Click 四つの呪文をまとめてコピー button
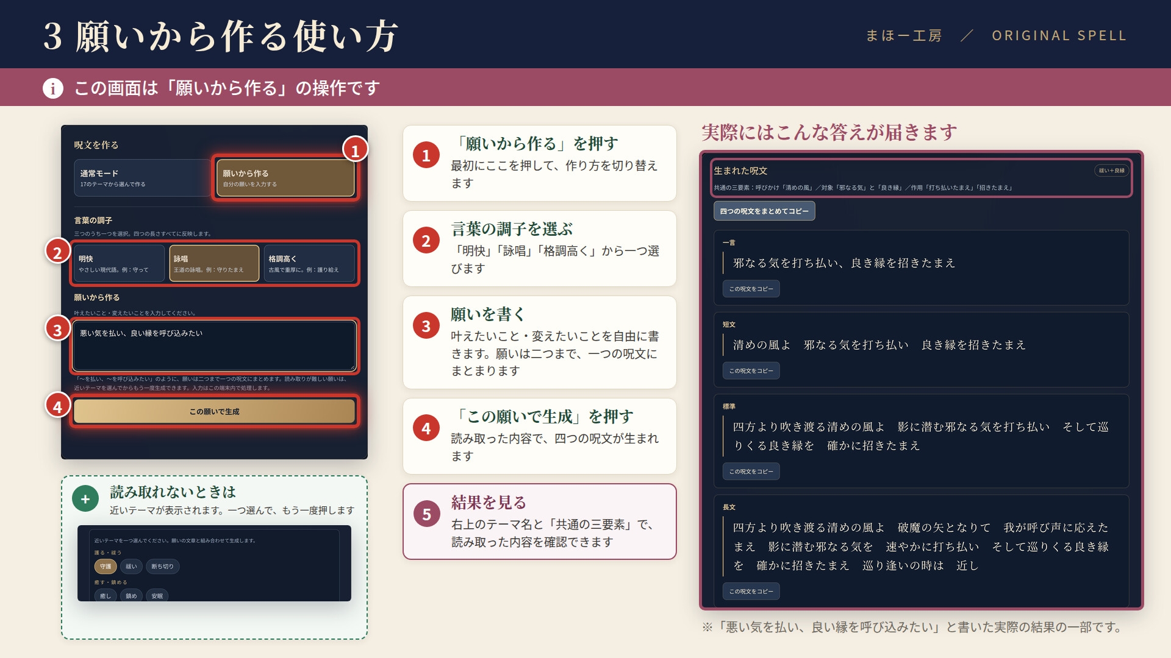Screen dimensions: 1171x658 [764, 211]
